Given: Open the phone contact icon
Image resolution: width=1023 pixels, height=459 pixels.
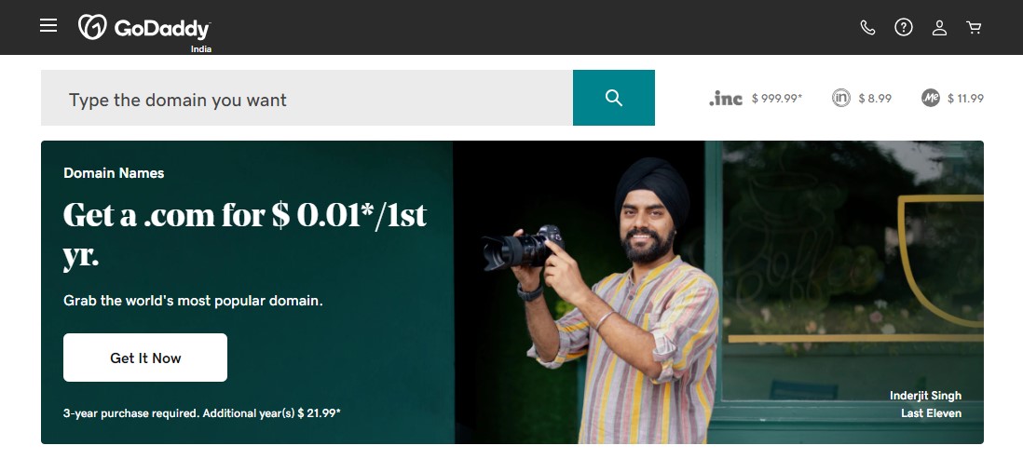Looking at the screenshot, I should (867, 27).
